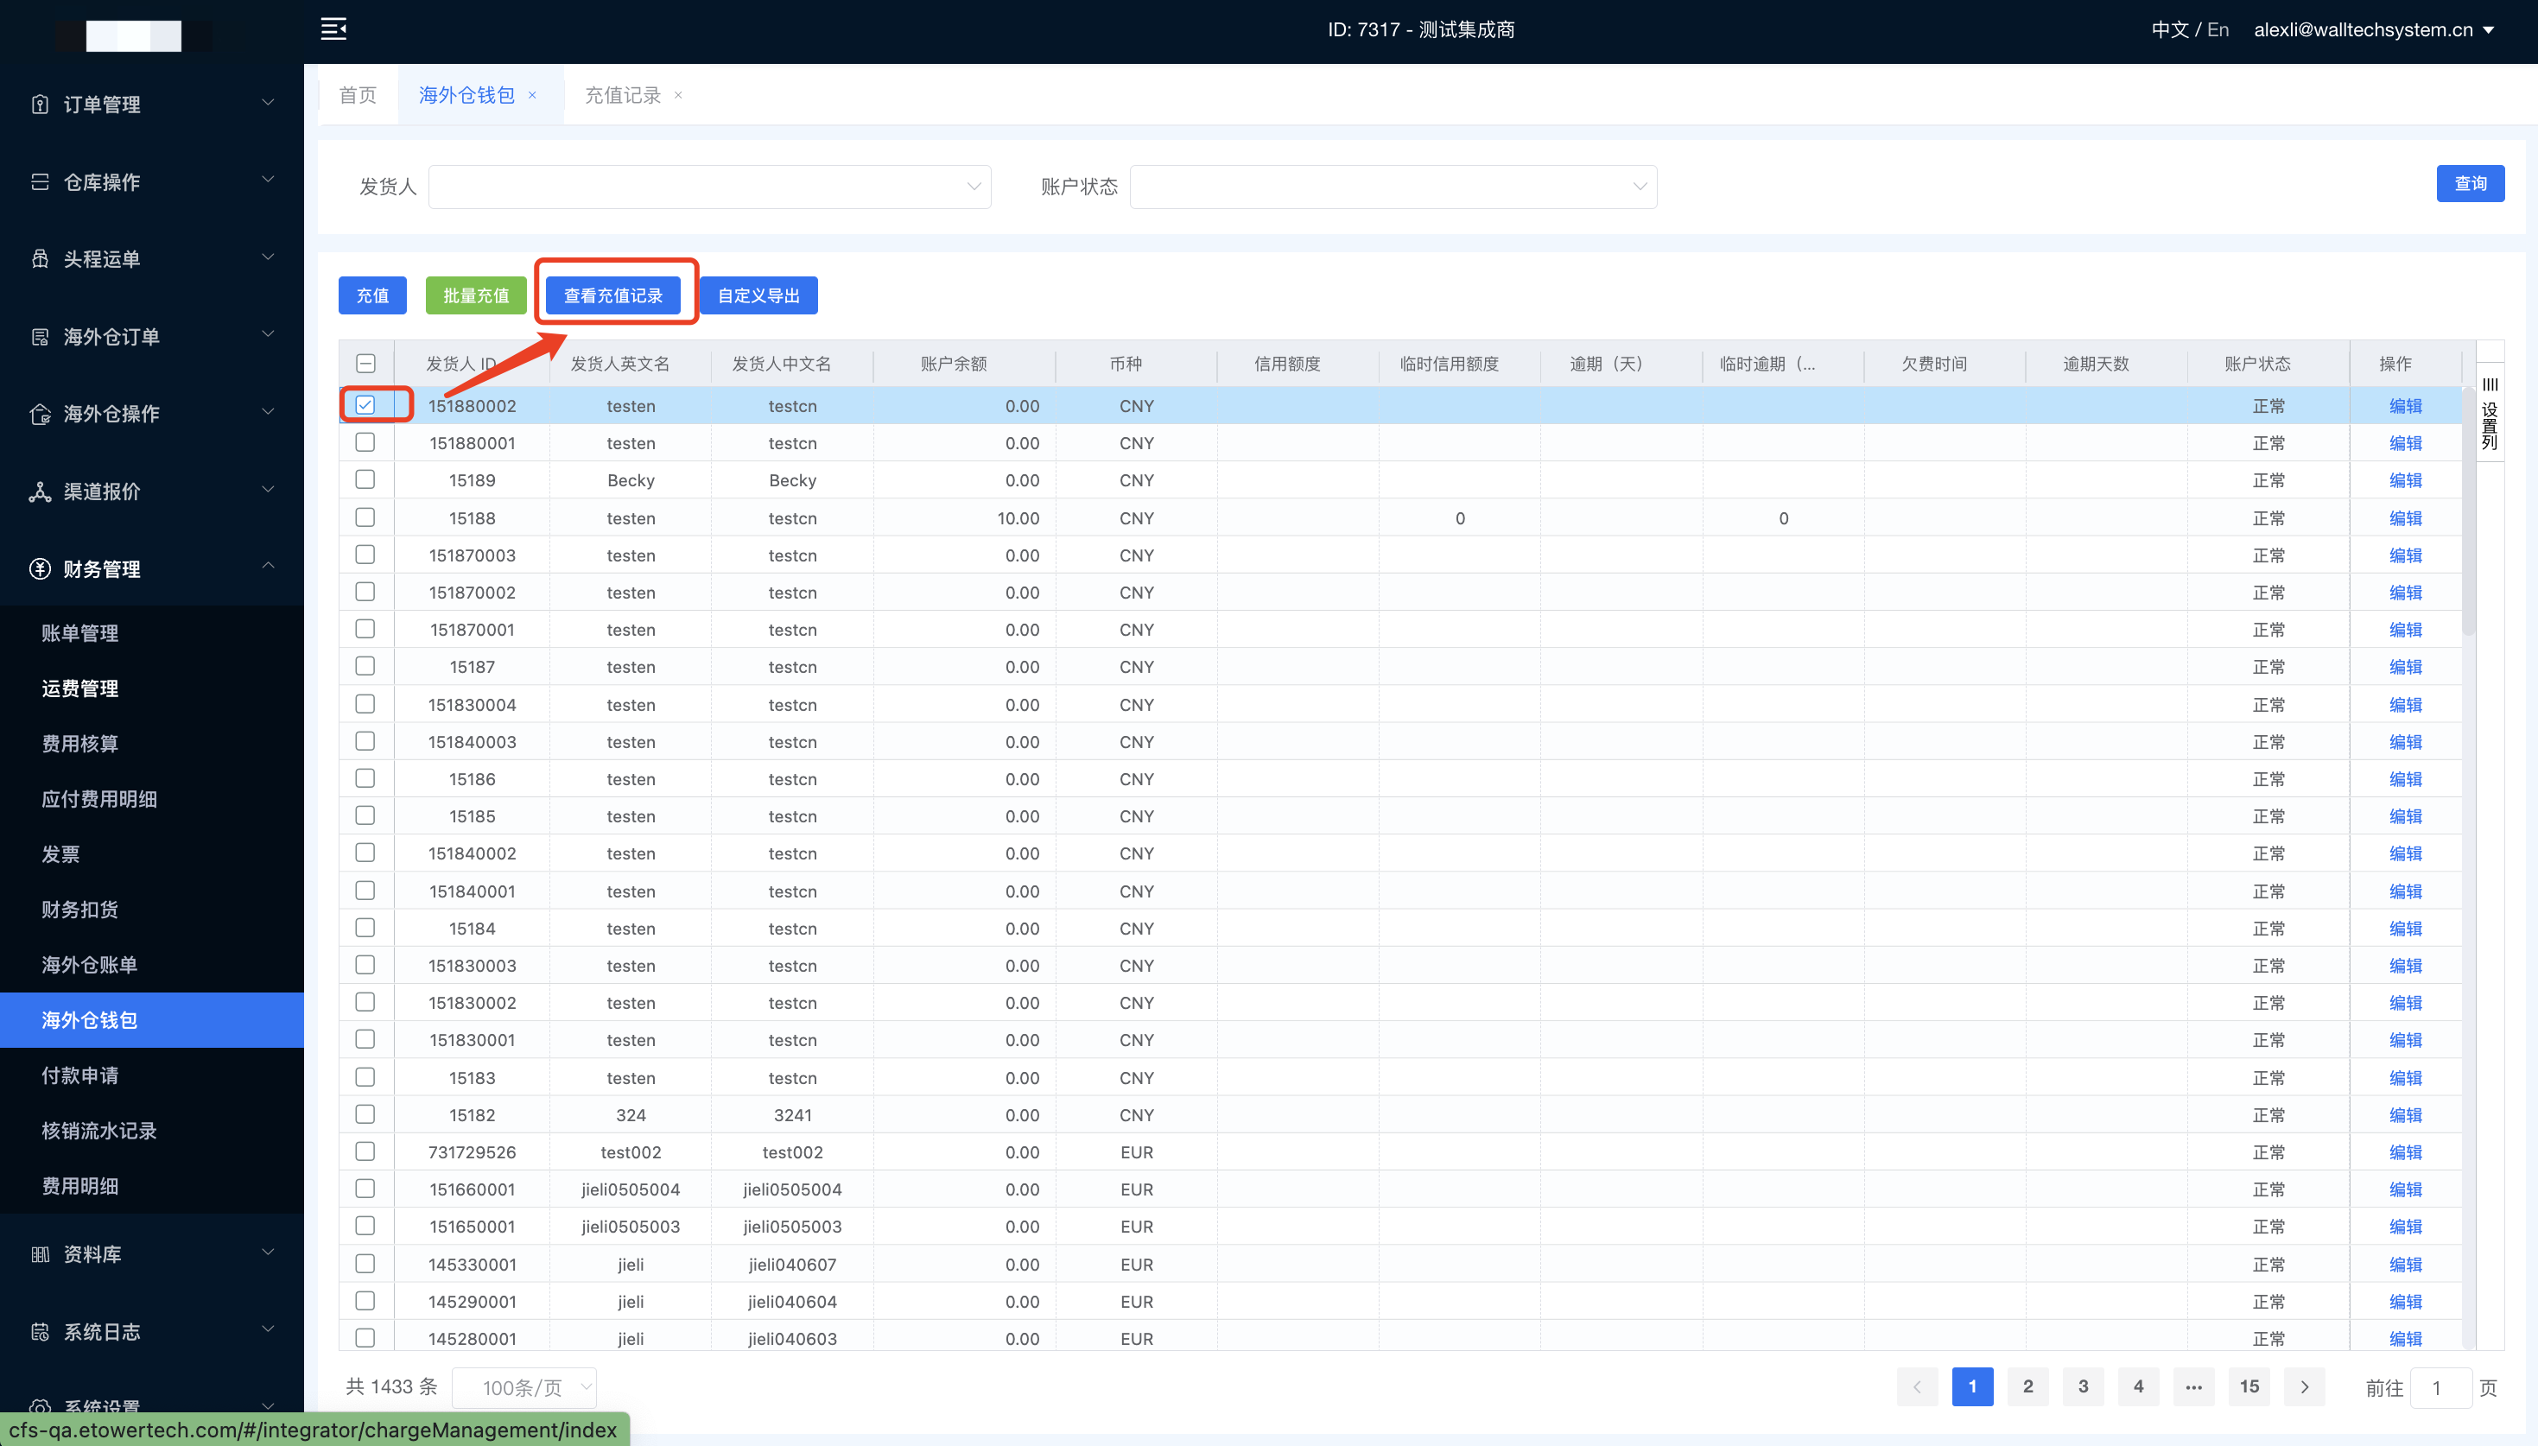
Task: Open the 账户状态 dropdown
Action: (1393, 187)
